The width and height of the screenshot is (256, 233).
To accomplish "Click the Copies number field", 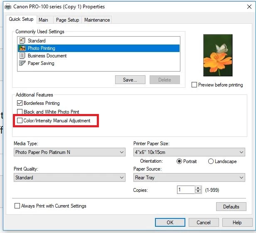I will click(186, 190).
